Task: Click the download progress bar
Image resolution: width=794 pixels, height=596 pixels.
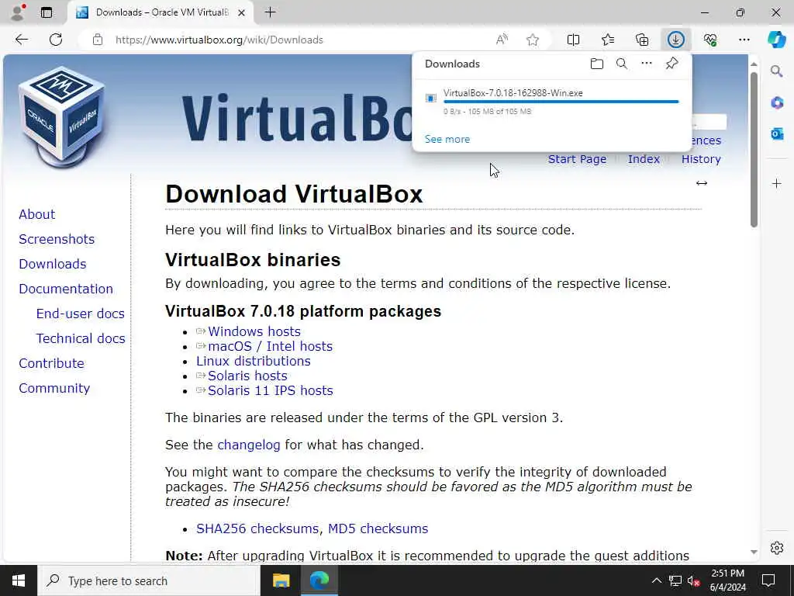Action: pyautogui.click(x=561, y=102)
